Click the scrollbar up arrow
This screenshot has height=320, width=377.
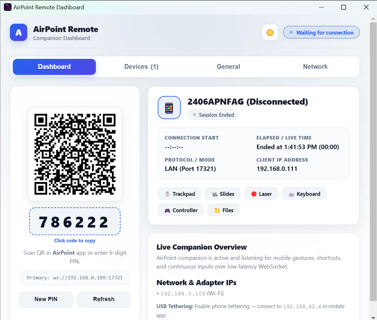[373, 19]
